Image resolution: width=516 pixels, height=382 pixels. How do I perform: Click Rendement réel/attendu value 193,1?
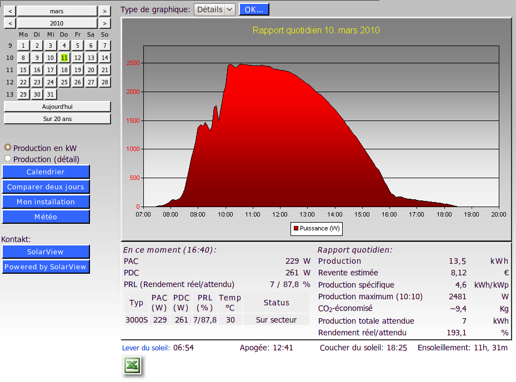457,333
